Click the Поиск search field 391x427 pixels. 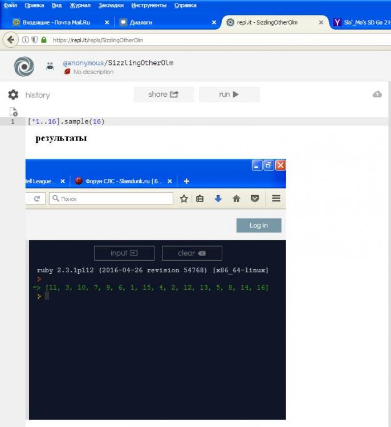tap(111, 199)
